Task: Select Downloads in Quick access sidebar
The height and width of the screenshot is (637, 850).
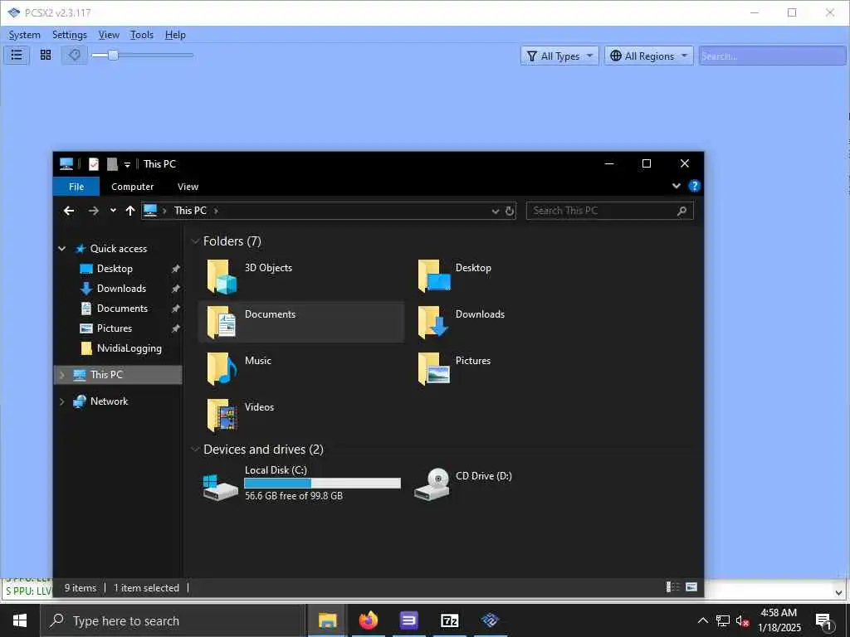Action: pos(121,289)
